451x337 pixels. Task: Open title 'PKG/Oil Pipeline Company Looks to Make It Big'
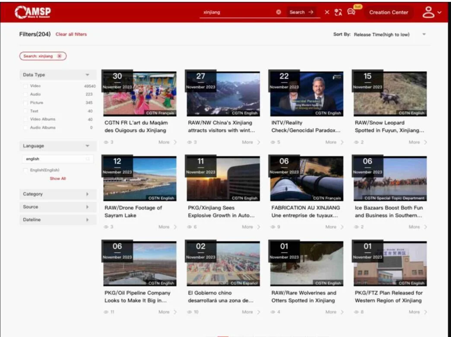138,297
